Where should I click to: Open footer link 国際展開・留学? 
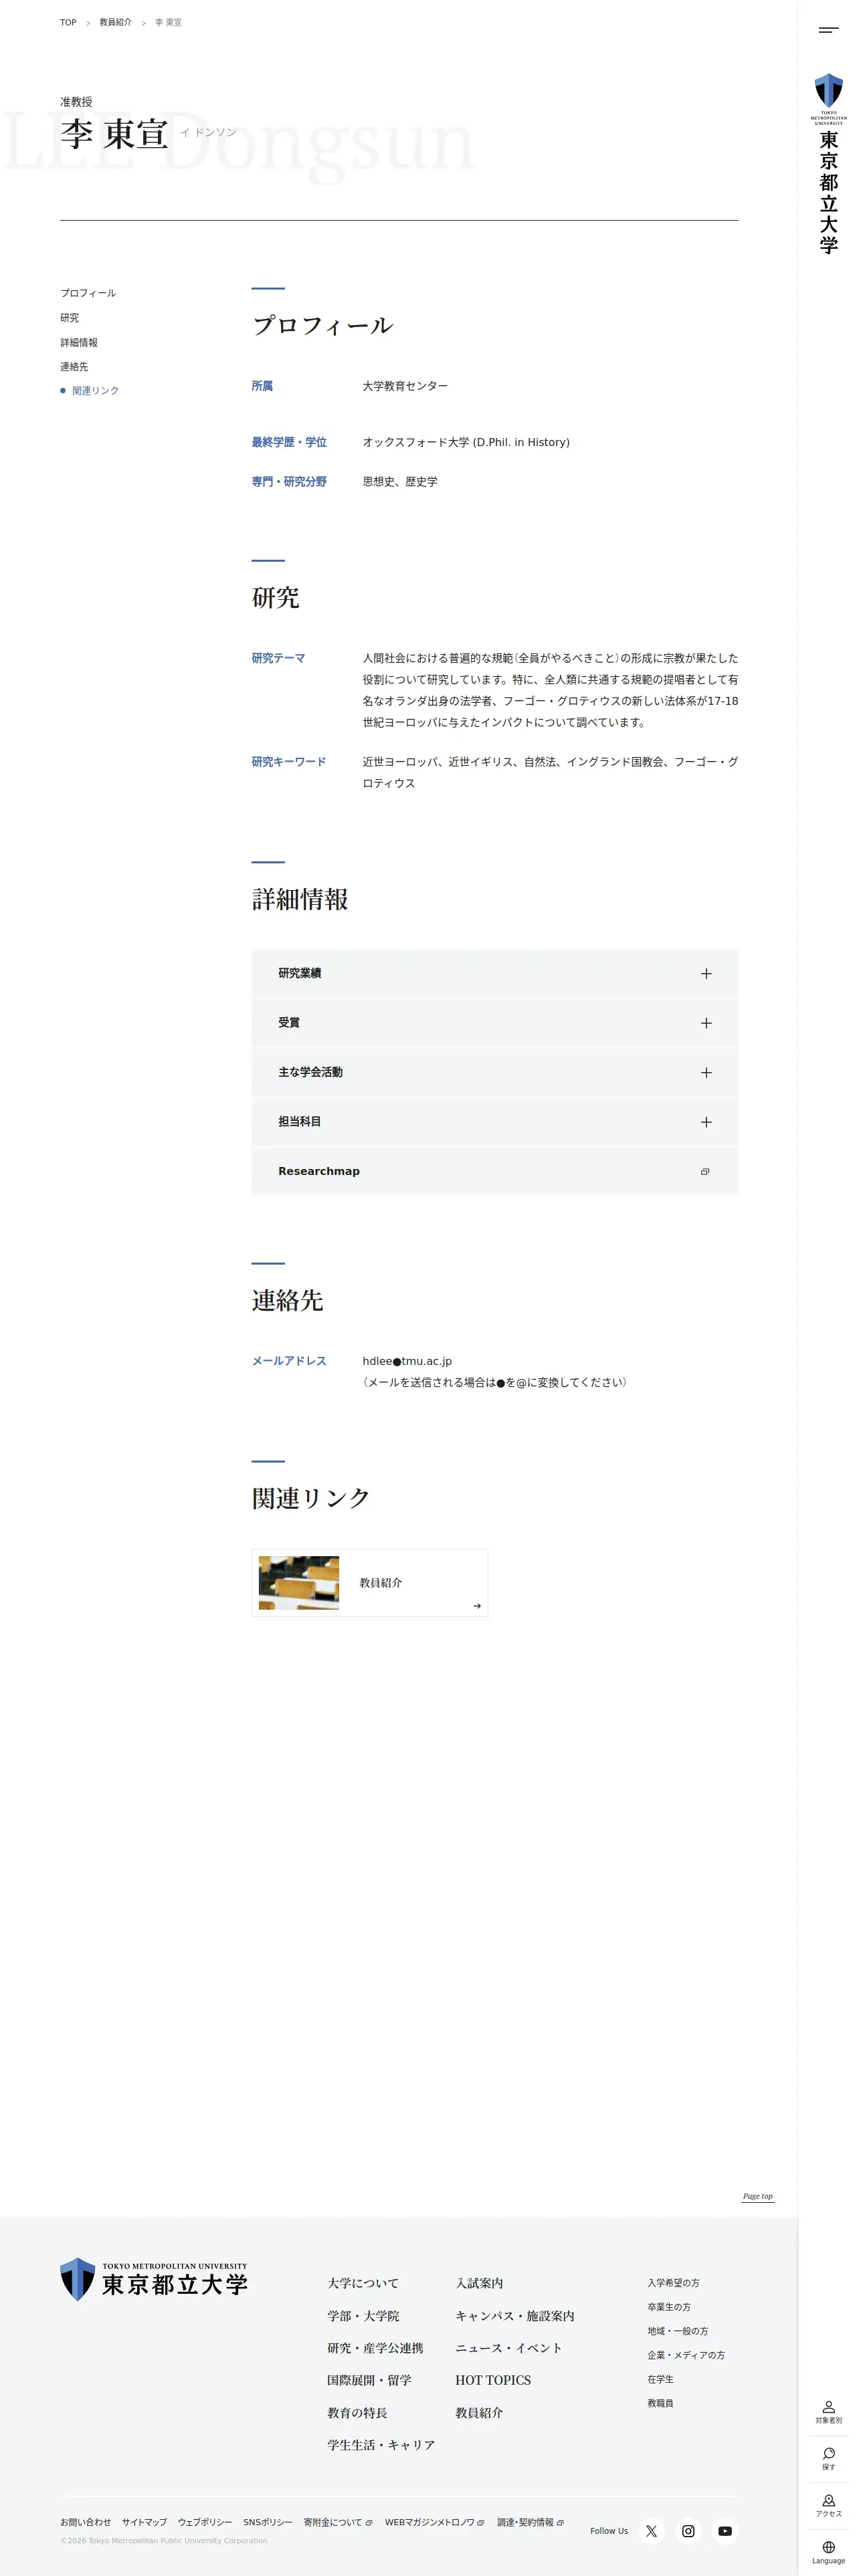click(x=369, y=2380)
